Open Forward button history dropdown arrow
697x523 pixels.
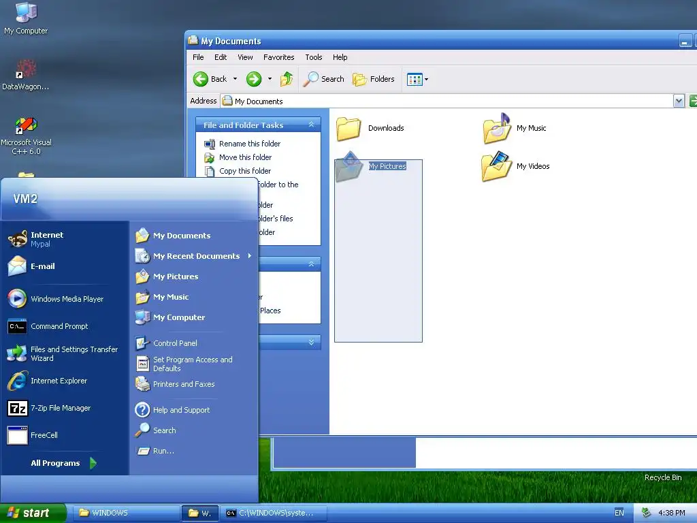tap(270, 79)
